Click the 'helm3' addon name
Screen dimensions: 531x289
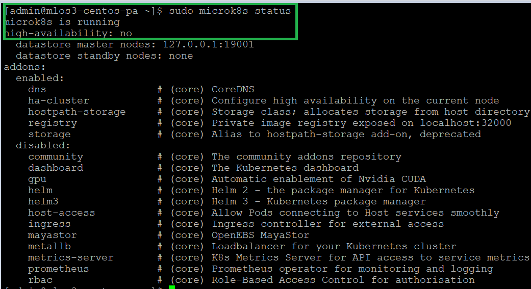pyautogui.click(x=43, y=201)
